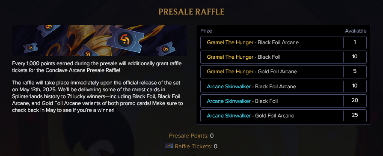This screenshot has height=156, width=383.
Task: Click the available count 20 cell
Action: coord(355,101)
